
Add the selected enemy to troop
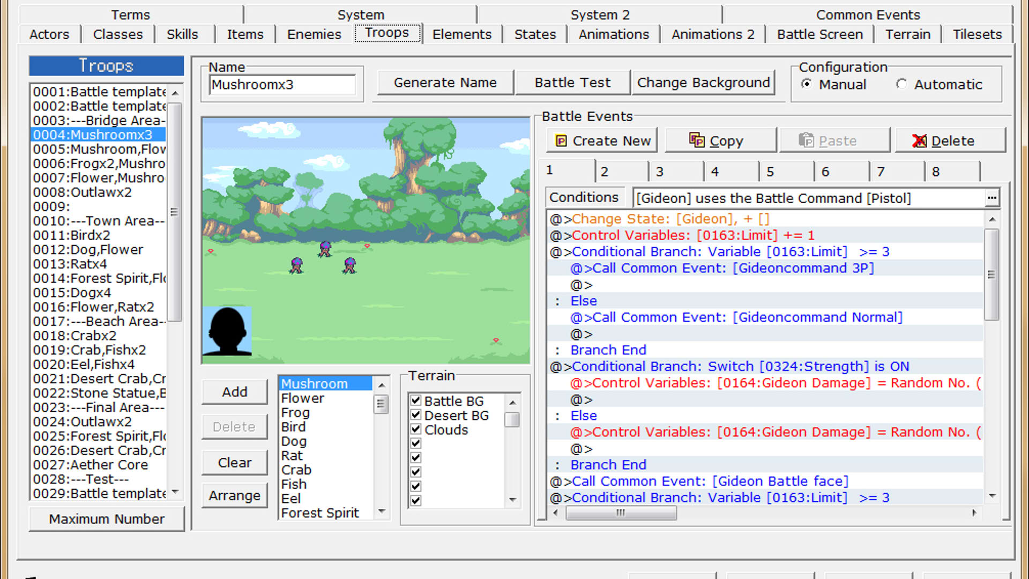pos(235,392)
